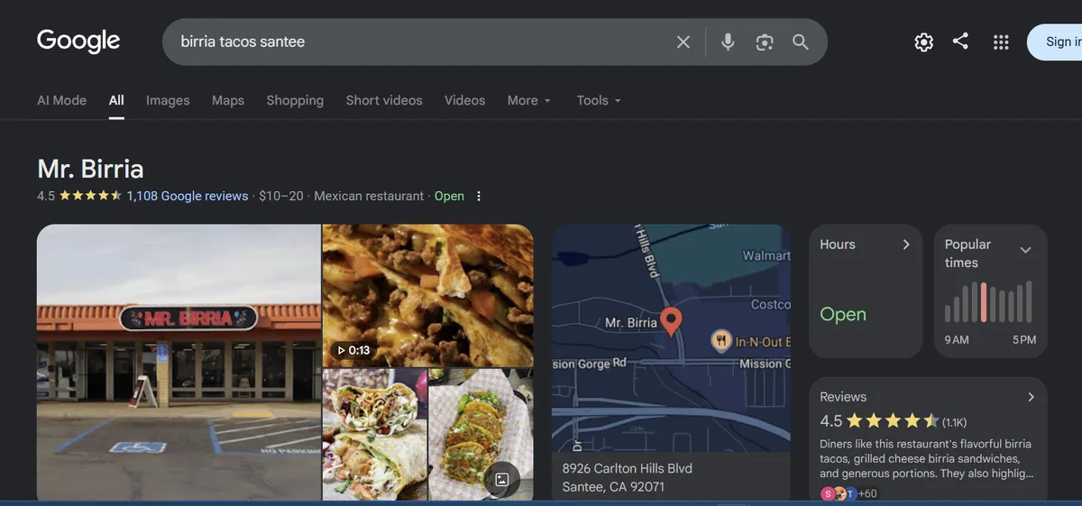This screenshot has width=1082, height=506.
Task: Click the Mexican restaurant category text
Action: pos(369,196)
